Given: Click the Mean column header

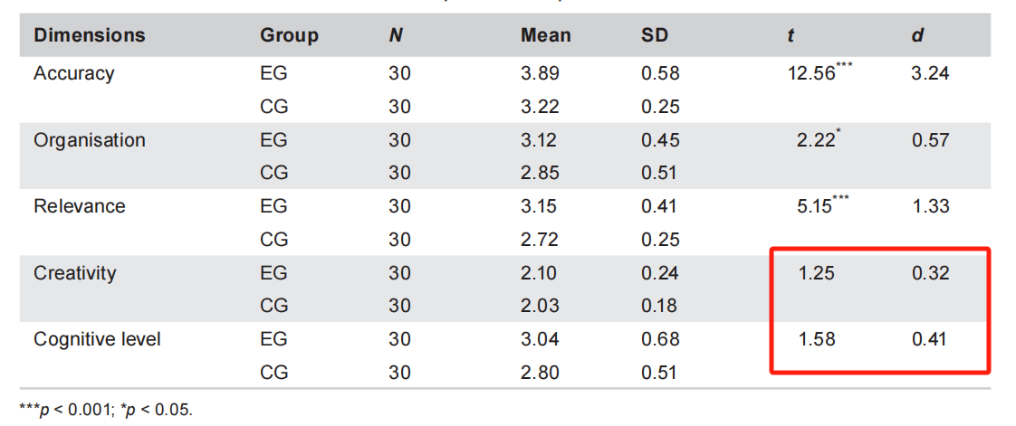Looking at the screenshot, I should 545,35.
